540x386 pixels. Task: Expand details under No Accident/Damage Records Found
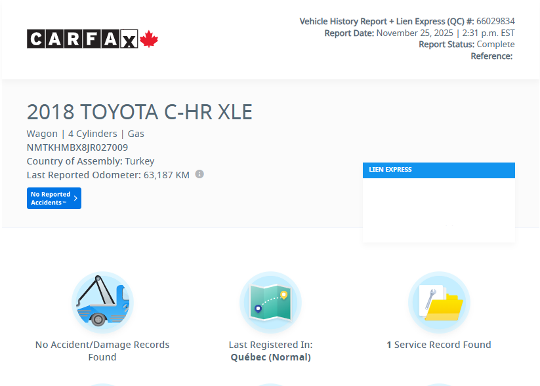[102, 351]
